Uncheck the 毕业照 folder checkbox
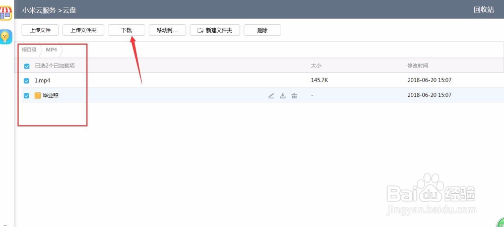Screen dimensions: 504x227 pyautogui.click(x=27, y=95)
